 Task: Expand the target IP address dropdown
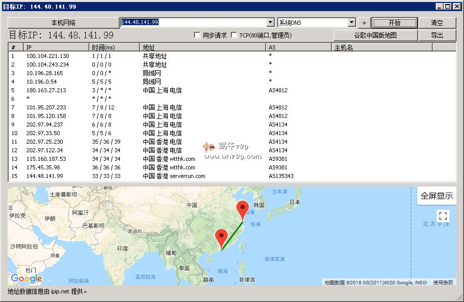pyautogui.click(x=270, y=23)
